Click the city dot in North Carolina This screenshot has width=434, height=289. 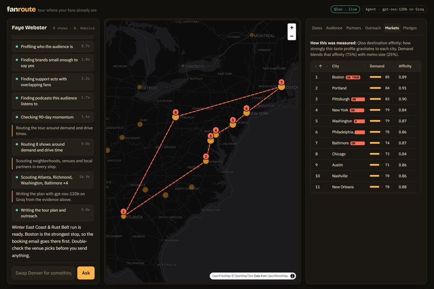(192, 187)
